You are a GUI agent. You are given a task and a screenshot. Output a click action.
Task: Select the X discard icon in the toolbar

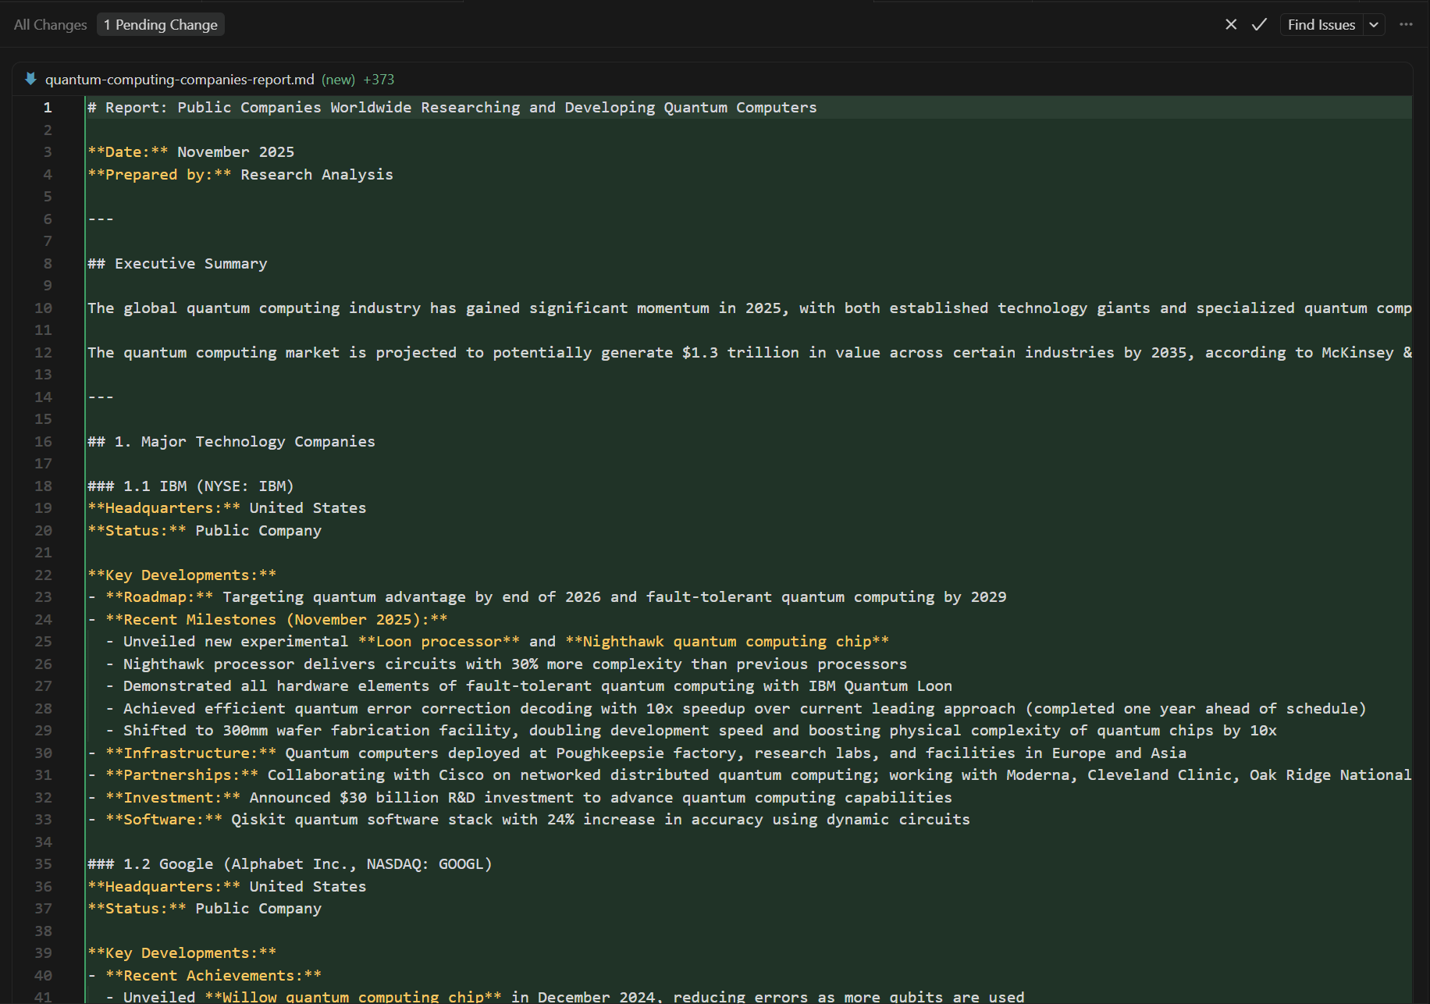tap(1231, 24)
